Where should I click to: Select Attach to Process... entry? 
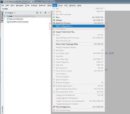tap(79, 23)
